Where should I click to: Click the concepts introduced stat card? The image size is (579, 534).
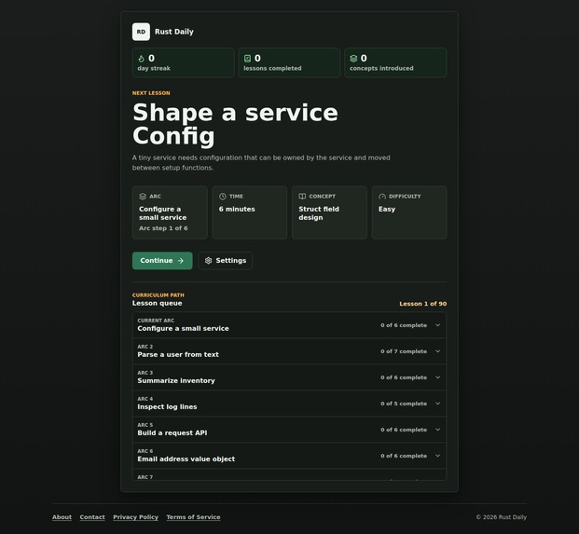click(395, 62)
